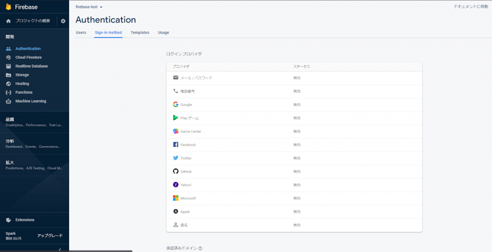Select the Game Center provider label
The height and width of the screenshot is (252, 492).
[x=191, y=132]
